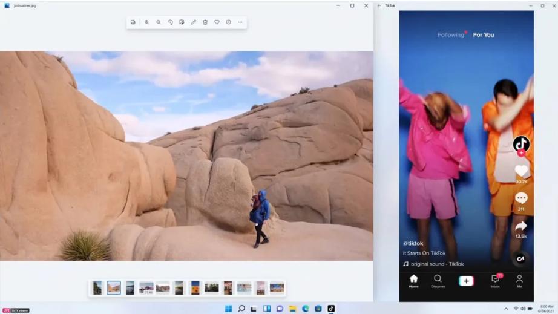Screen dimensions: 558x314
Task: Go back using TikTok window arrow
Action: coord(379,6)
